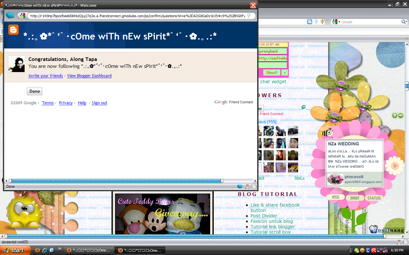Click blue icon in popup status bar

(240, 186)
